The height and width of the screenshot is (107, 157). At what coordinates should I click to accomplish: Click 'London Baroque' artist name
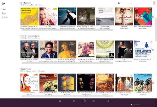[x=124, y=95]
